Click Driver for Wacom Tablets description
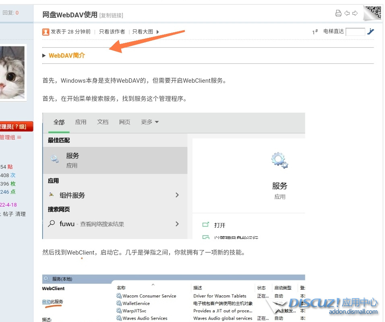385x322 pixels. pos(220,296)
